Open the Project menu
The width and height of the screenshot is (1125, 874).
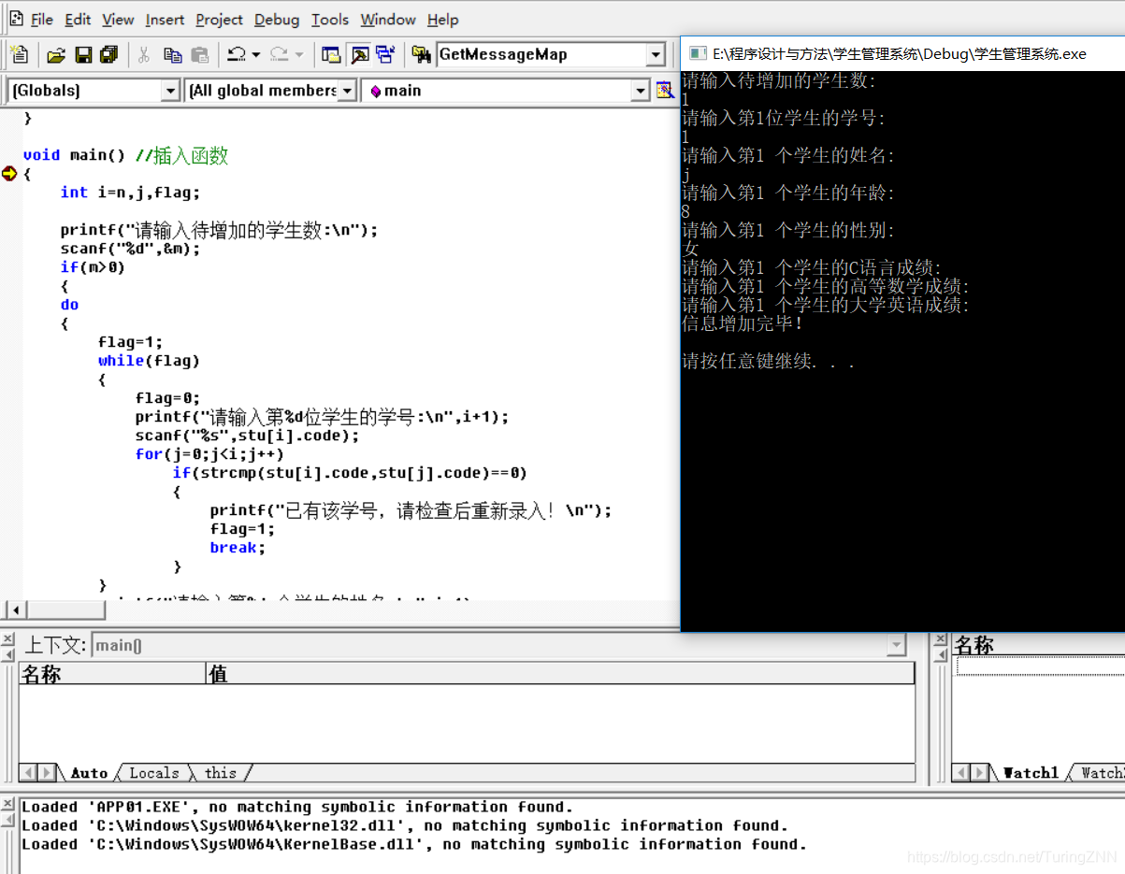point(219,20)
